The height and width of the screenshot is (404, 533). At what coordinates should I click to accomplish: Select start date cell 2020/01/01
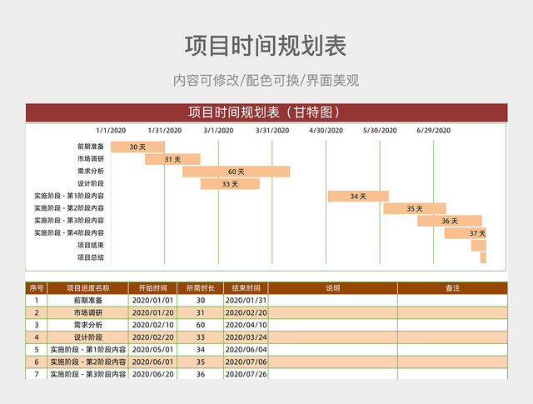[152, 300]
